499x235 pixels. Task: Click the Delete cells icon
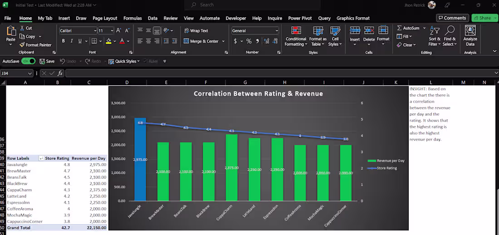369,31
